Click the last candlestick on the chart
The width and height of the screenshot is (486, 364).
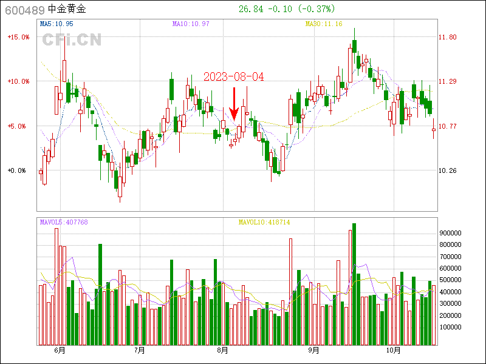[x=434, y=129]
